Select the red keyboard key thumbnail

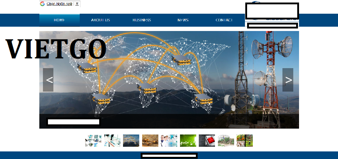point(207,141)
